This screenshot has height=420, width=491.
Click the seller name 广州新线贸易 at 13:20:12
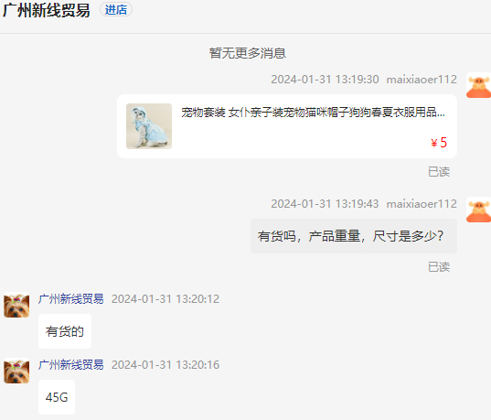tap(70, 298)
